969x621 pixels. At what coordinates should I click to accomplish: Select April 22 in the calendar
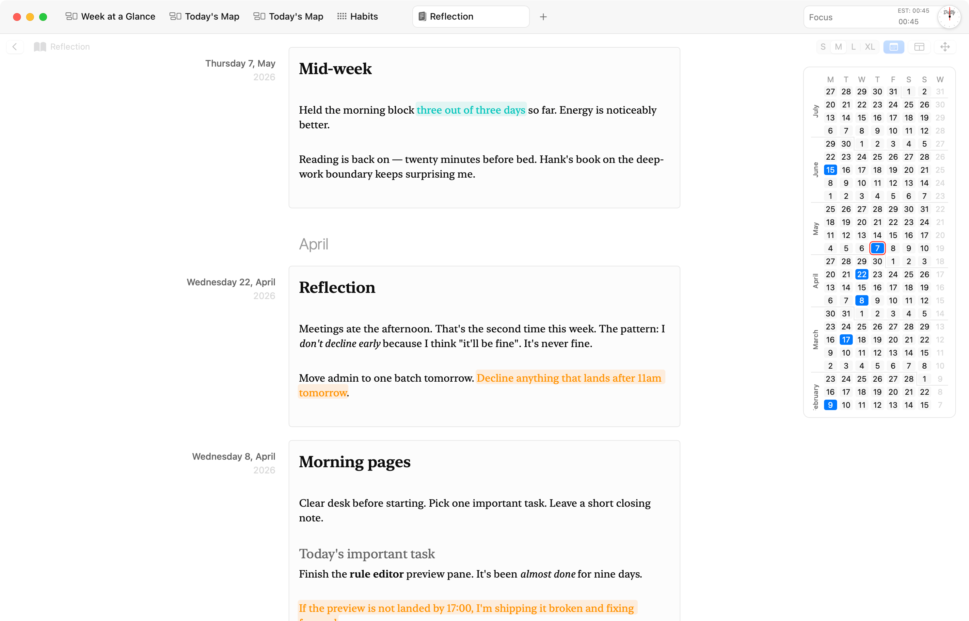click(x=861, y=274)
